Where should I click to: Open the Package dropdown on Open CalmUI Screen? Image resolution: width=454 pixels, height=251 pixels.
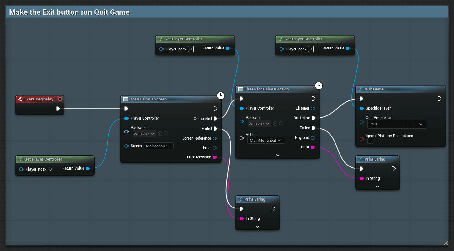point(144,134)
